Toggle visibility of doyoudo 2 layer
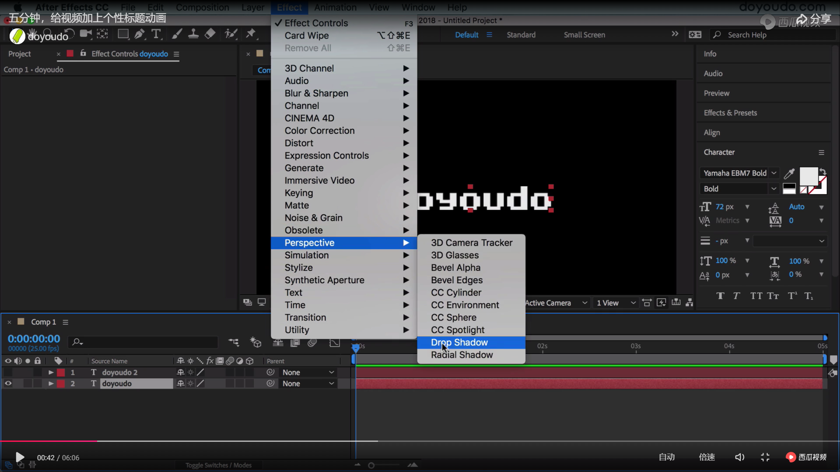This screenshot has height=472, width=840. (8, 372)
